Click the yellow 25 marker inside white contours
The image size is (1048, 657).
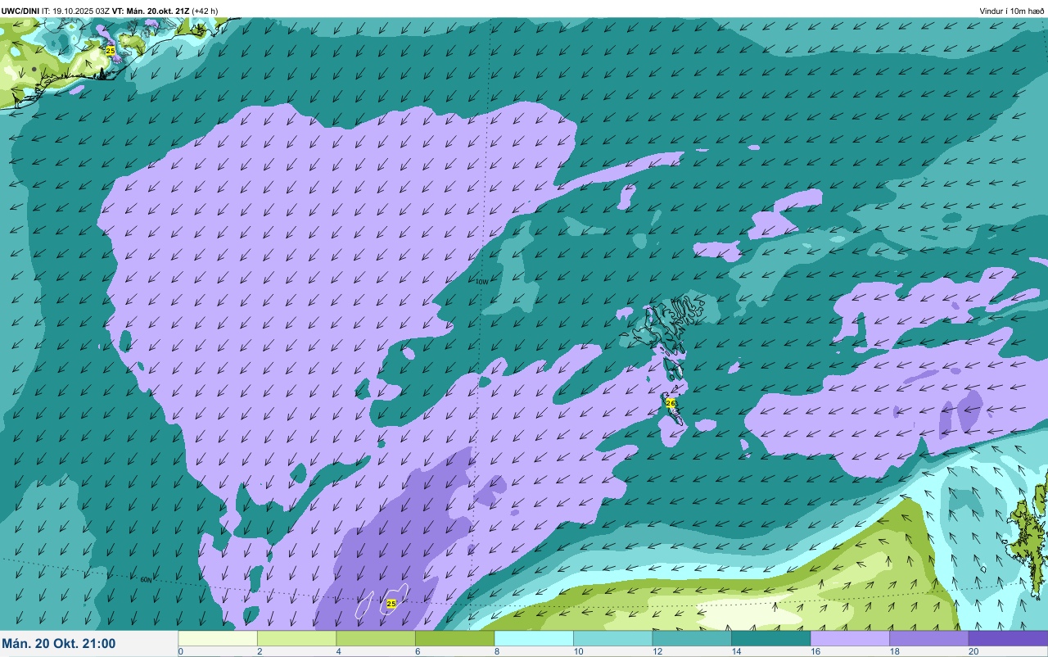[391, 604]
